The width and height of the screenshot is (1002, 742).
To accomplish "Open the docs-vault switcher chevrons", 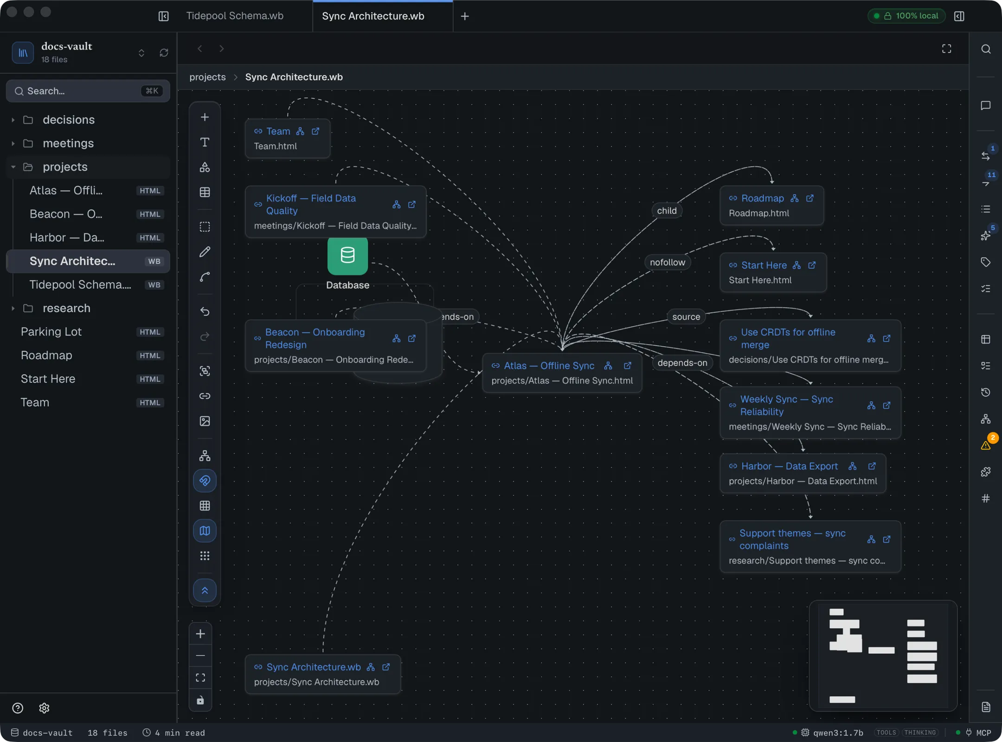I will [x=141, y=53].
